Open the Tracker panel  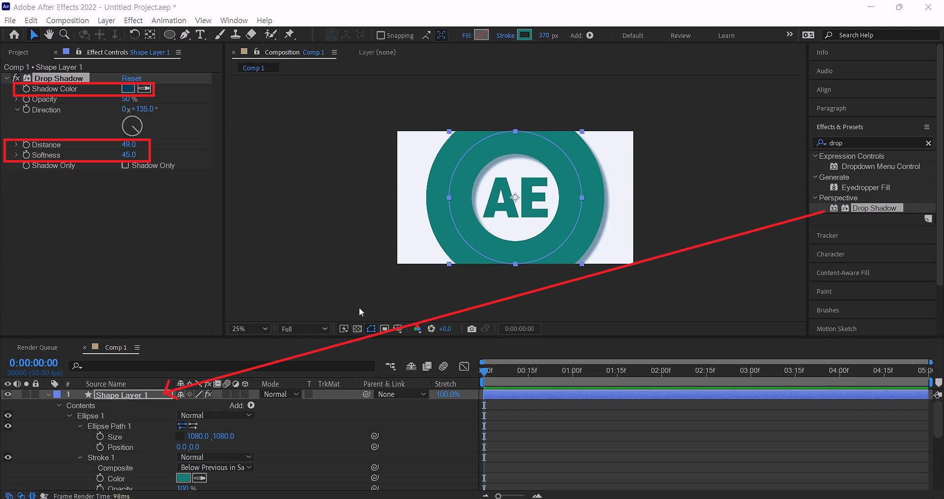pyautogui.click(x=827, y=236)
